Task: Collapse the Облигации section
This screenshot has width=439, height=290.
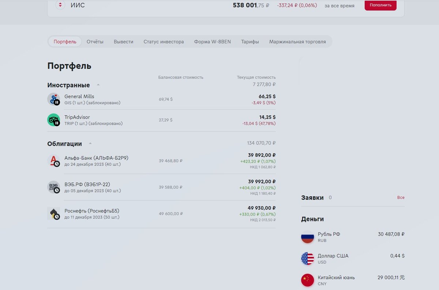Action: (90, 143)
